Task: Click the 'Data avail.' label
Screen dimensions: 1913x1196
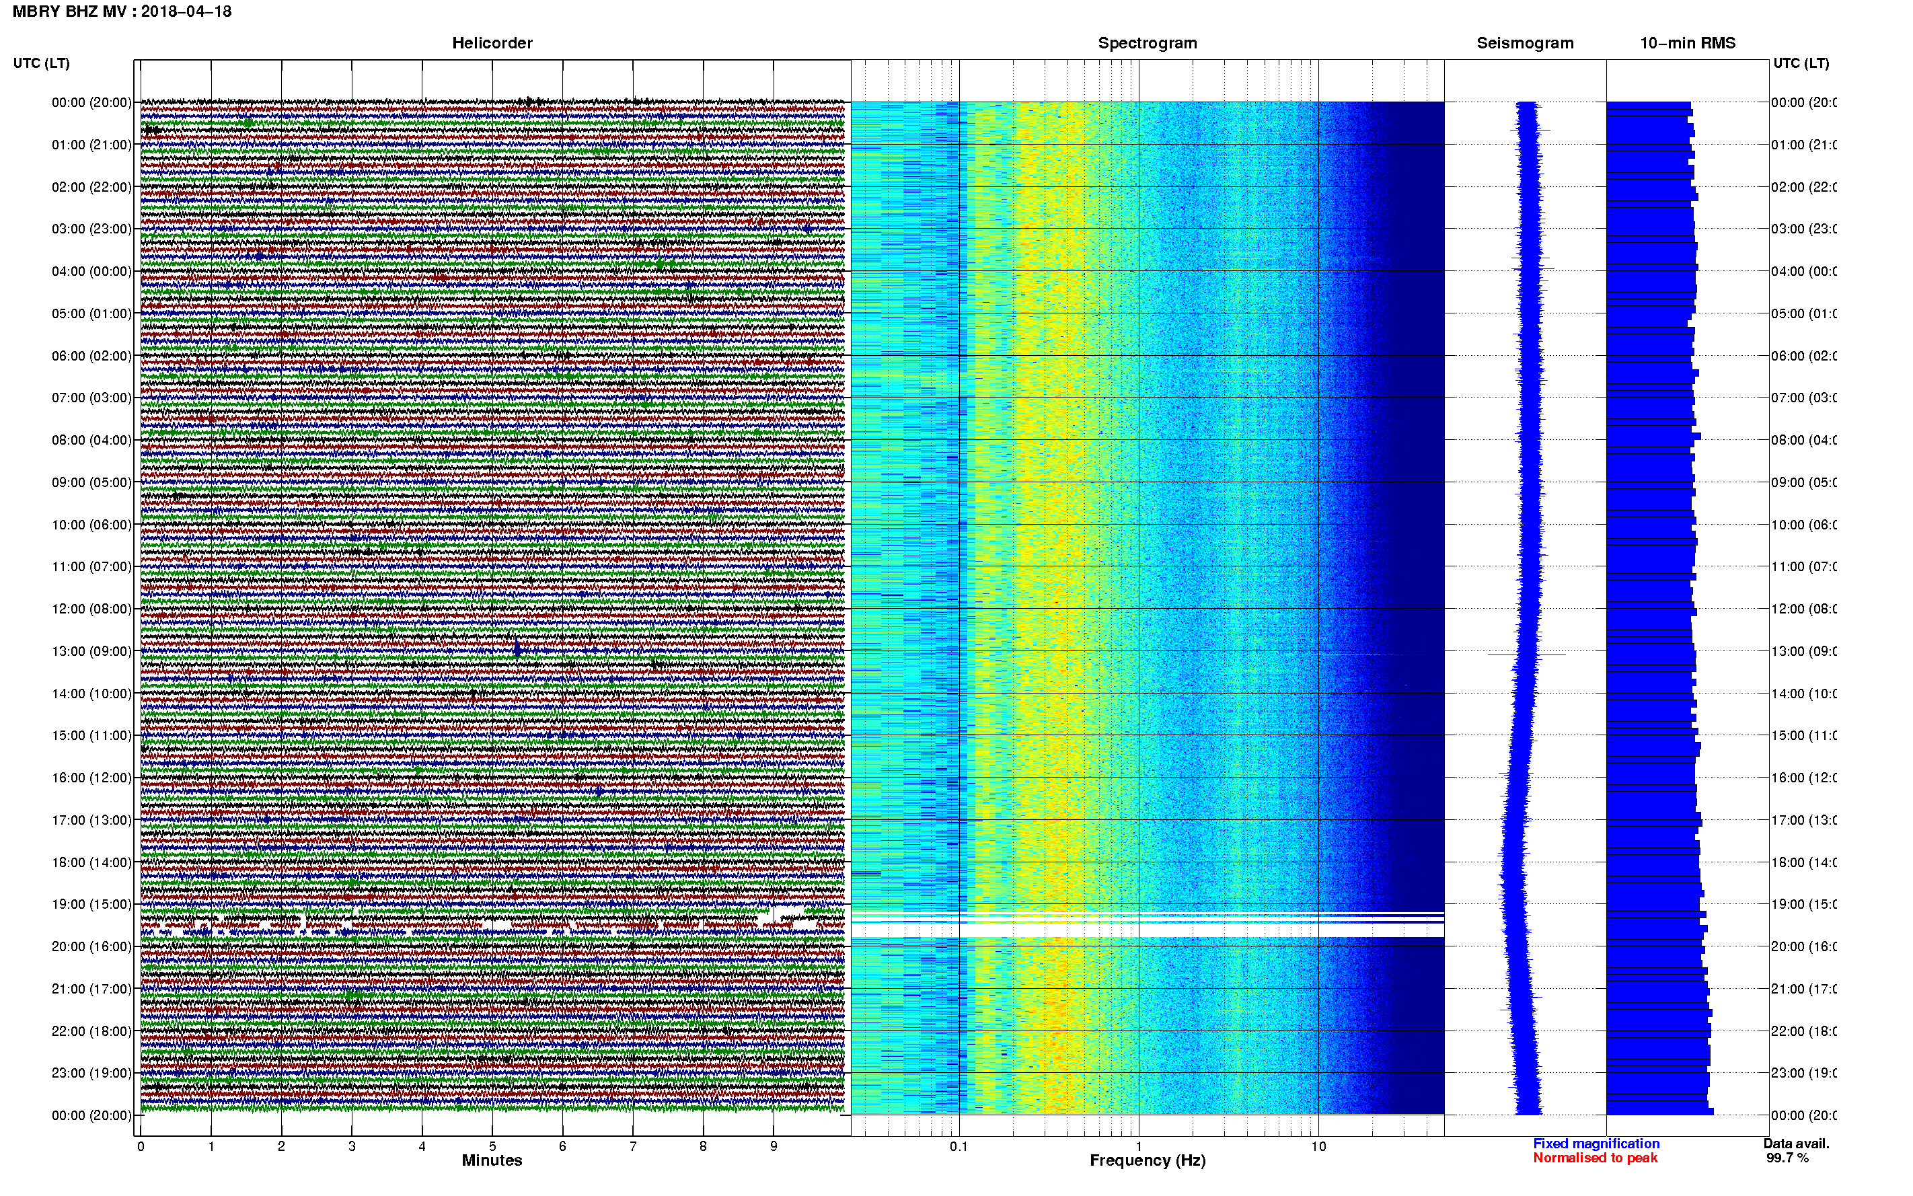Action: click(1796, 1144)
